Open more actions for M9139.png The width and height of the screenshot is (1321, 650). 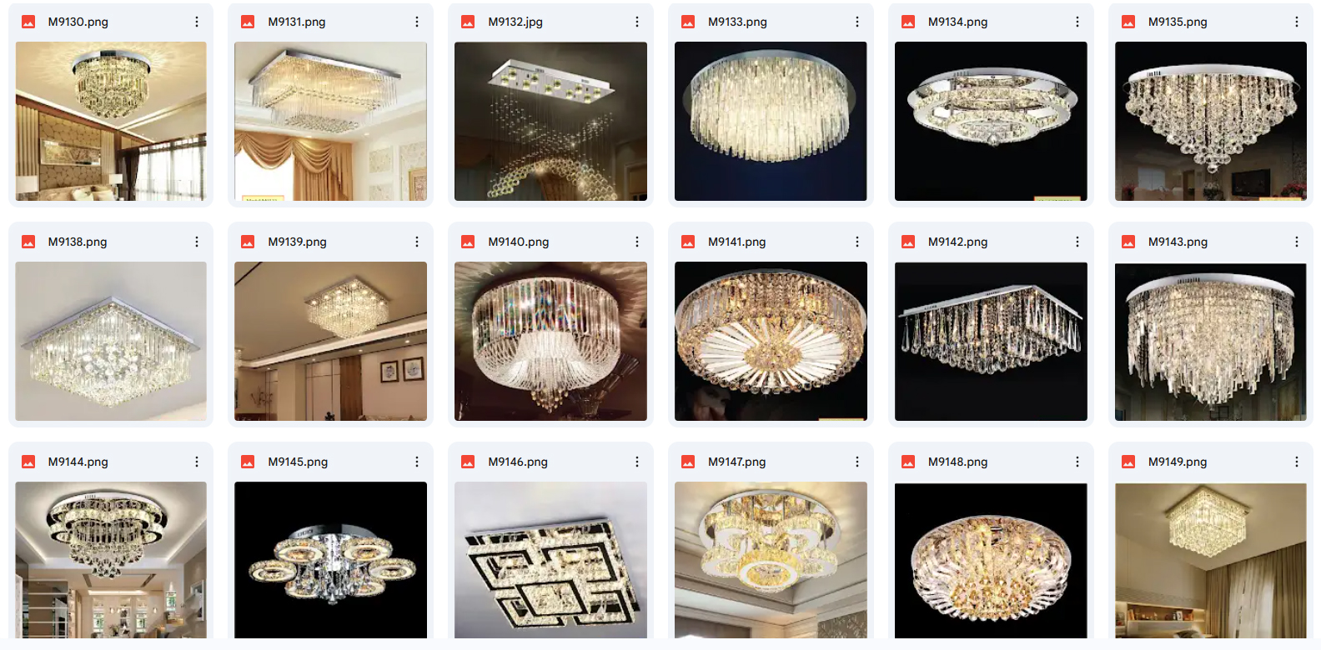[x=417, y=242]
